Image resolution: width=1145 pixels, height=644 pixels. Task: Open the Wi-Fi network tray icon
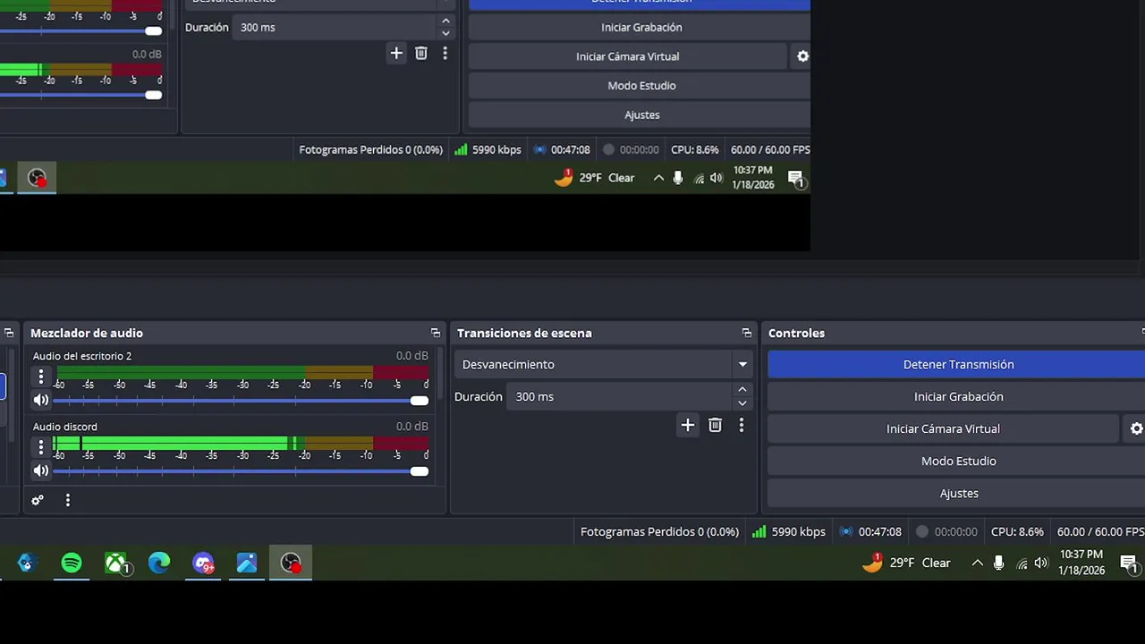tap(1022, 563)
